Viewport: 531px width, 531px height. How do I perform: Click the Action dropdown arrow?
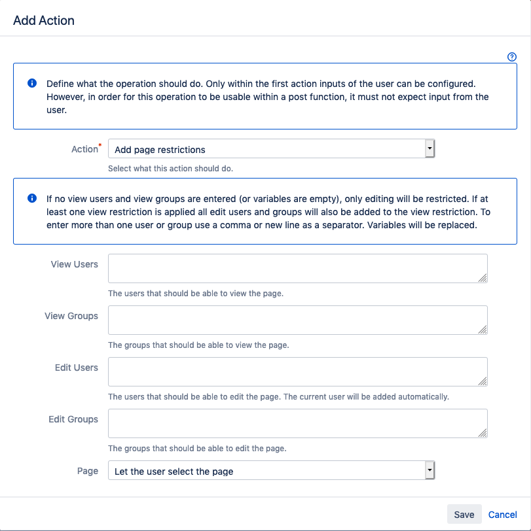tap(430, 150)
